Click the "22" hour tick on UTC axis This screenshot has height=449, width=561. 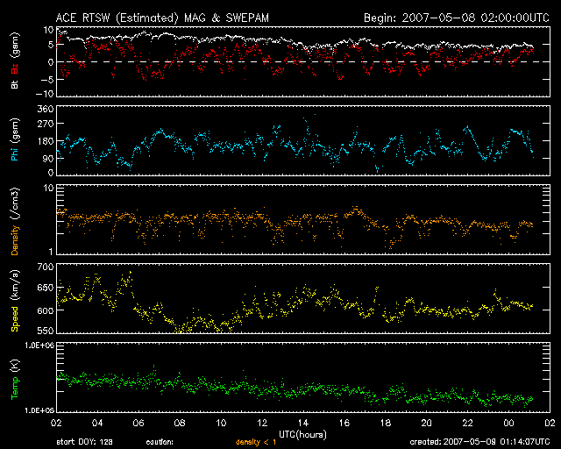467,423
